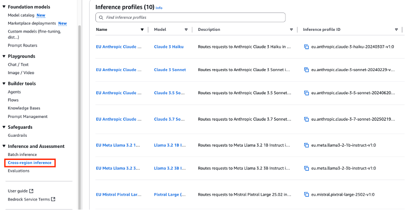The image size is (405, 210).
Task: Open Model catalog in the sidebar
Action: (x=21, y=15)
